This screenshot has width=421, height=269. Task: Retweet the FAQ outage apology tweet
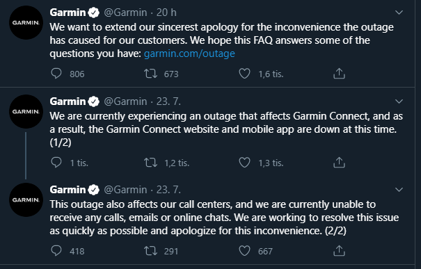tap(150, 74)
